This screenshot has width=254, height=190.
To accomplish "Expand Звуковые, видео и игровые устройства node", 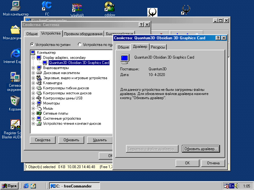I will click(33, 78).
